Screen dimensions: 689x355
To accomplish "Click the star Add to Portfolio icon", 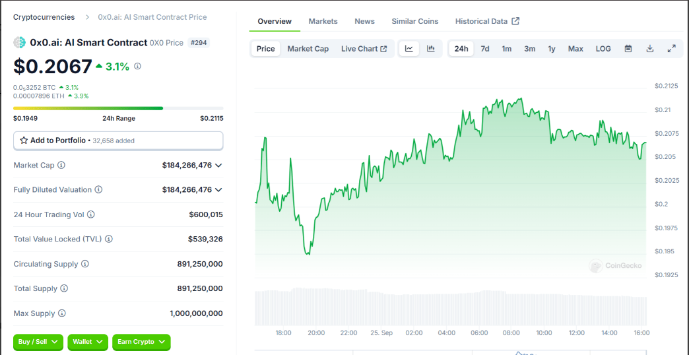I will (x=24, y=141).
